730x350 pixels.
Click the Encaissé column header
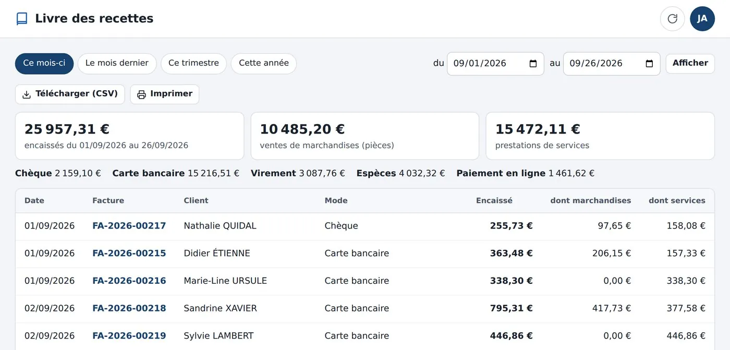click(x=494, y=200)
